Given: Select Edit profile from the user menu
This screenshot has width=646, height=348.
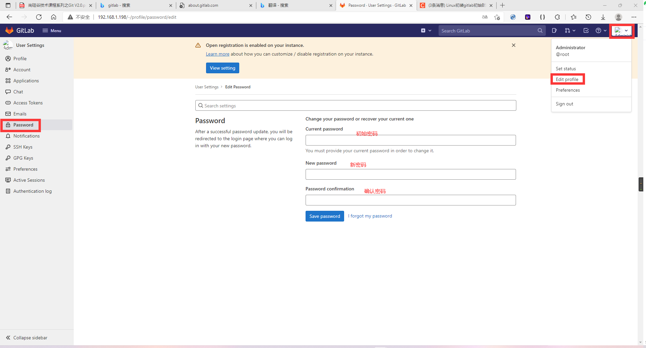Looking at the screenshot, I should click(x=567, y=79).
